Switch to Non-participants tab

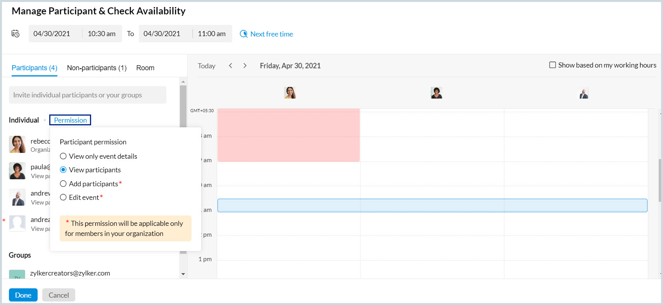coord(97,68)
